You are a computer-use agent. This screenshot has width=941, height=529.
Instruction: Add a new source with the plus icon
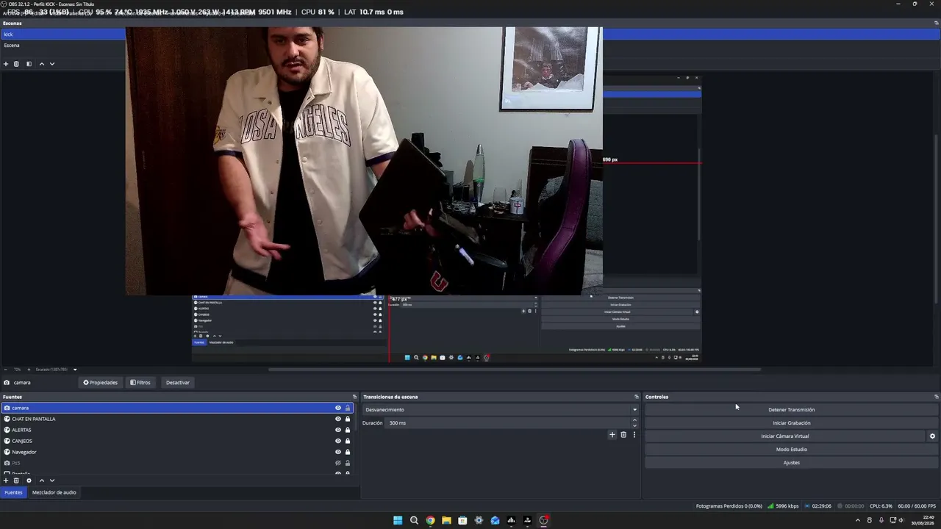pyautogui.click(x=6, y=481)
